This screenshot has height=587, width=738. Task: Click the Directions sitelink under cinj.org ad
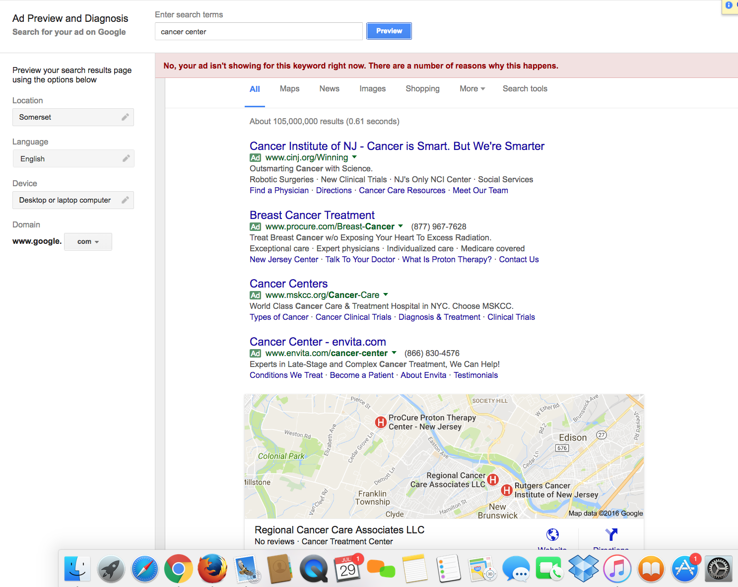334,190
